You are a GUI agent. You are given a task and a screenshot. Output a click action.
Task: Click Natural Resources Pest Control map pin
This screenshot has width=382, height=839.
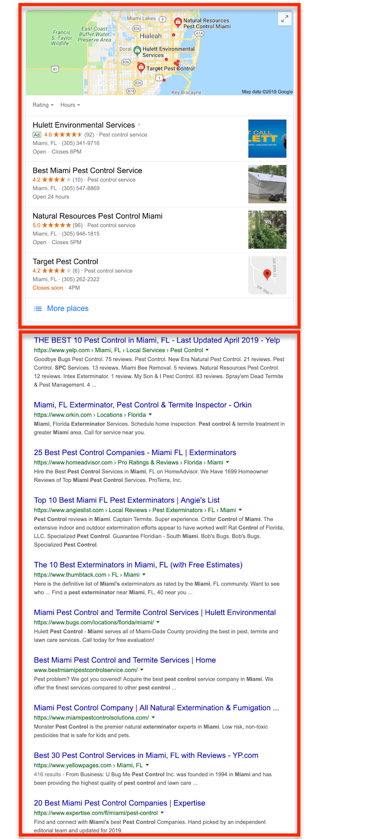(178, 22)
